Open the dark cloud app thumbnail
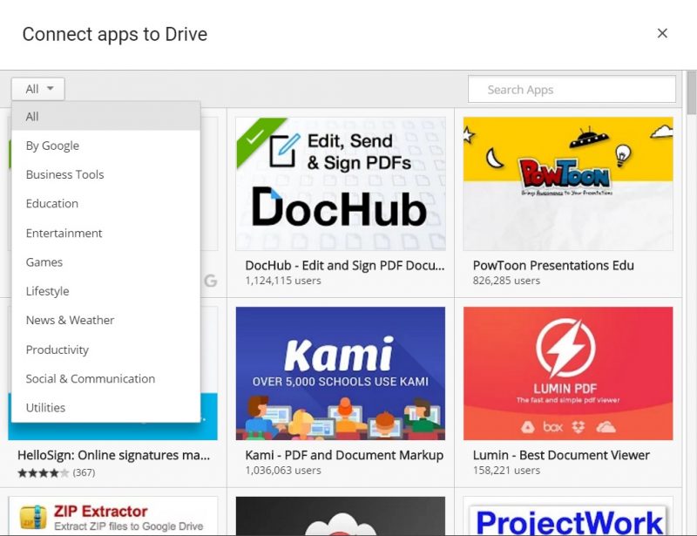This screenshot has height=536, width=697. point(341,516)
